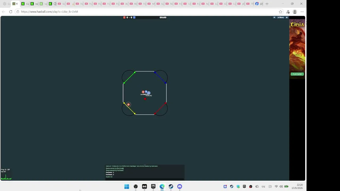The width and height of the screenshot is (340, 191).
Task: Click the chat input box
Action: coord(145,179)
